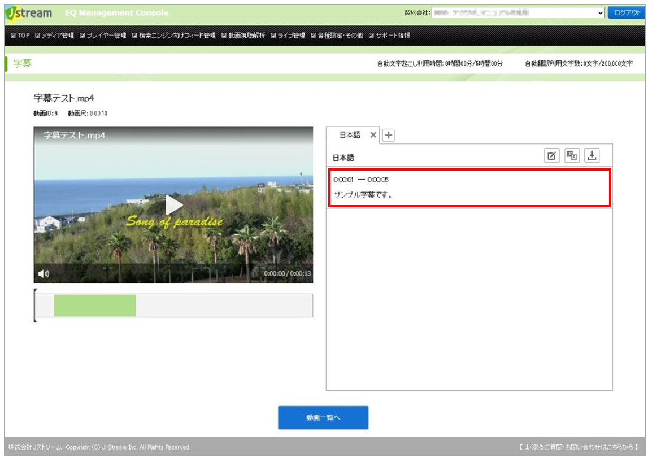The image size is (648, 458).
Task: Select the 日本語 language tab
Action: click(x=350, y=134)
